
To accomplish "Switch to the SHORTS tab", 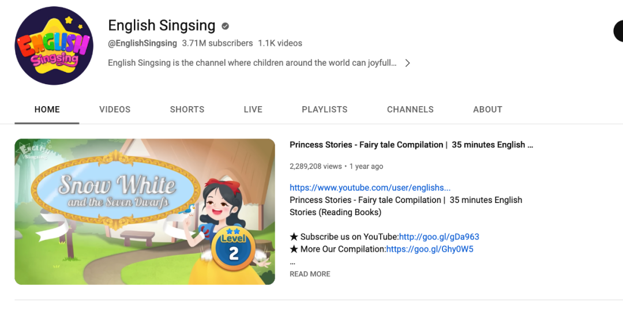I will (187, 110).
